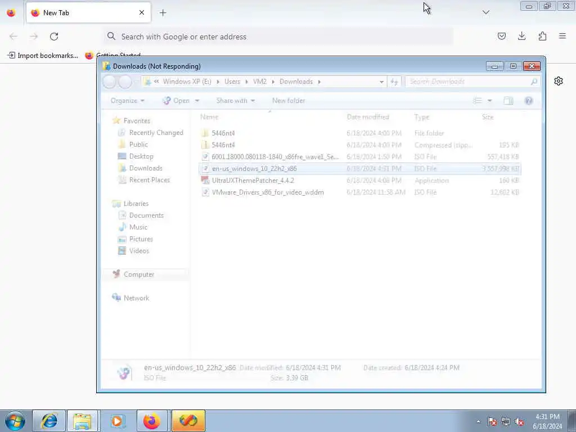
Task: Click the Explorer help question icon
Action: [529, 101]
